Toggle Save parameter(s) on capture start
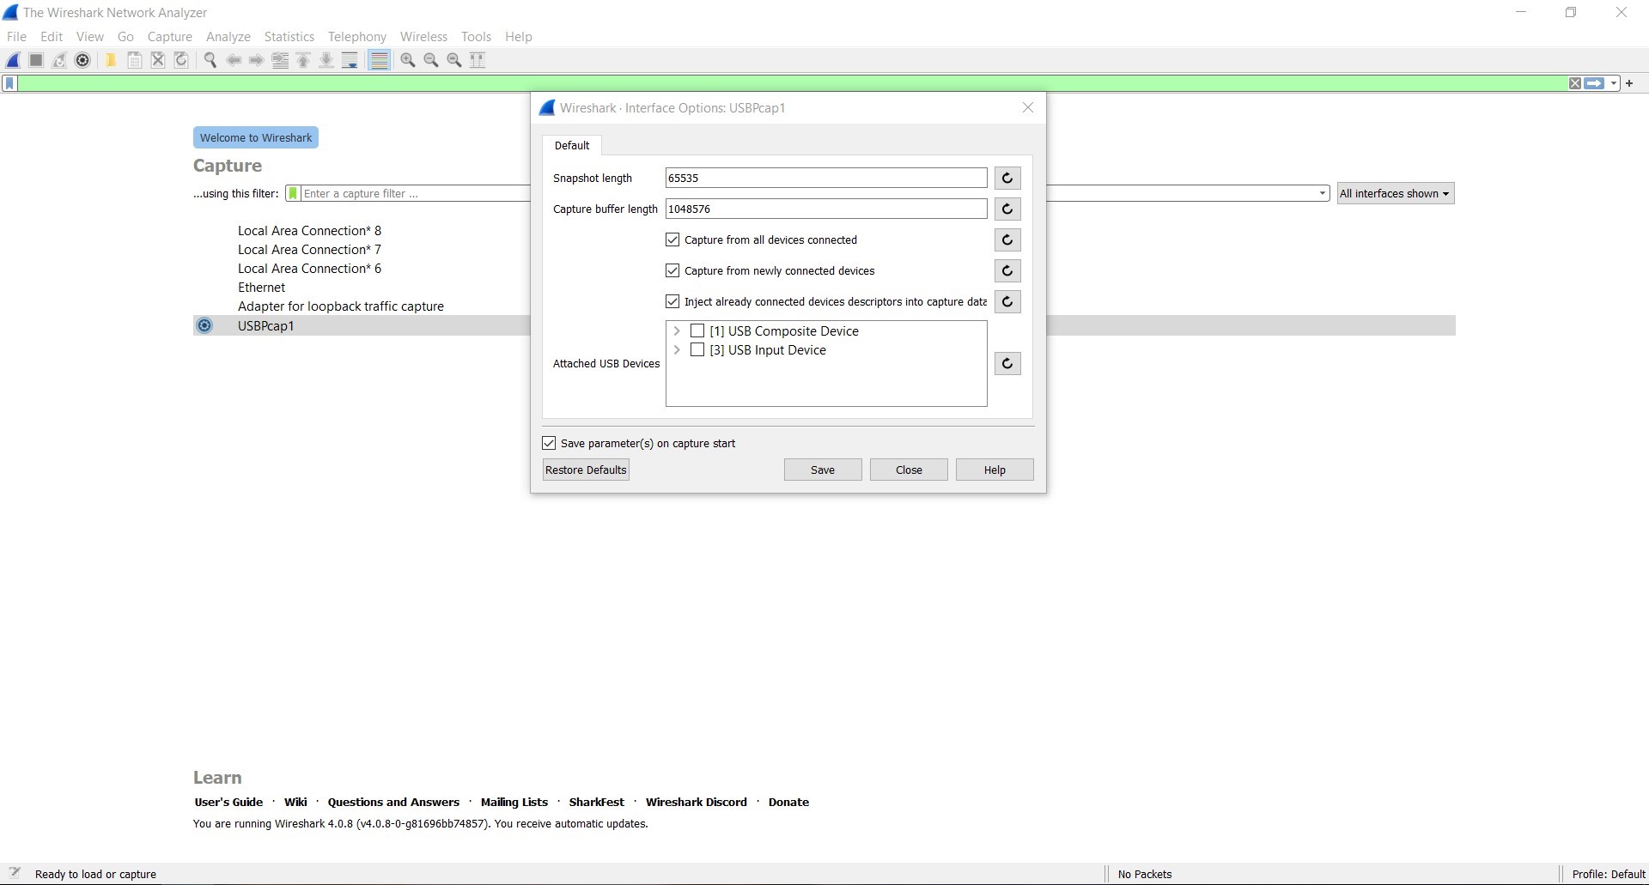1649x885 pixels. [x=549, y=443]
